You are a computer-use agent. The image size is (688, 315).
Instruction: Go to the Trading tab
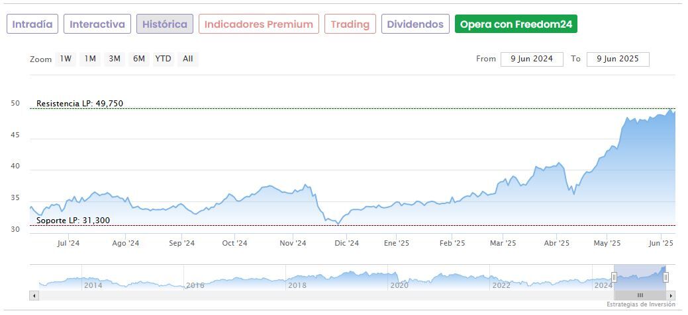pyautogui.click(x=350, y=24)
